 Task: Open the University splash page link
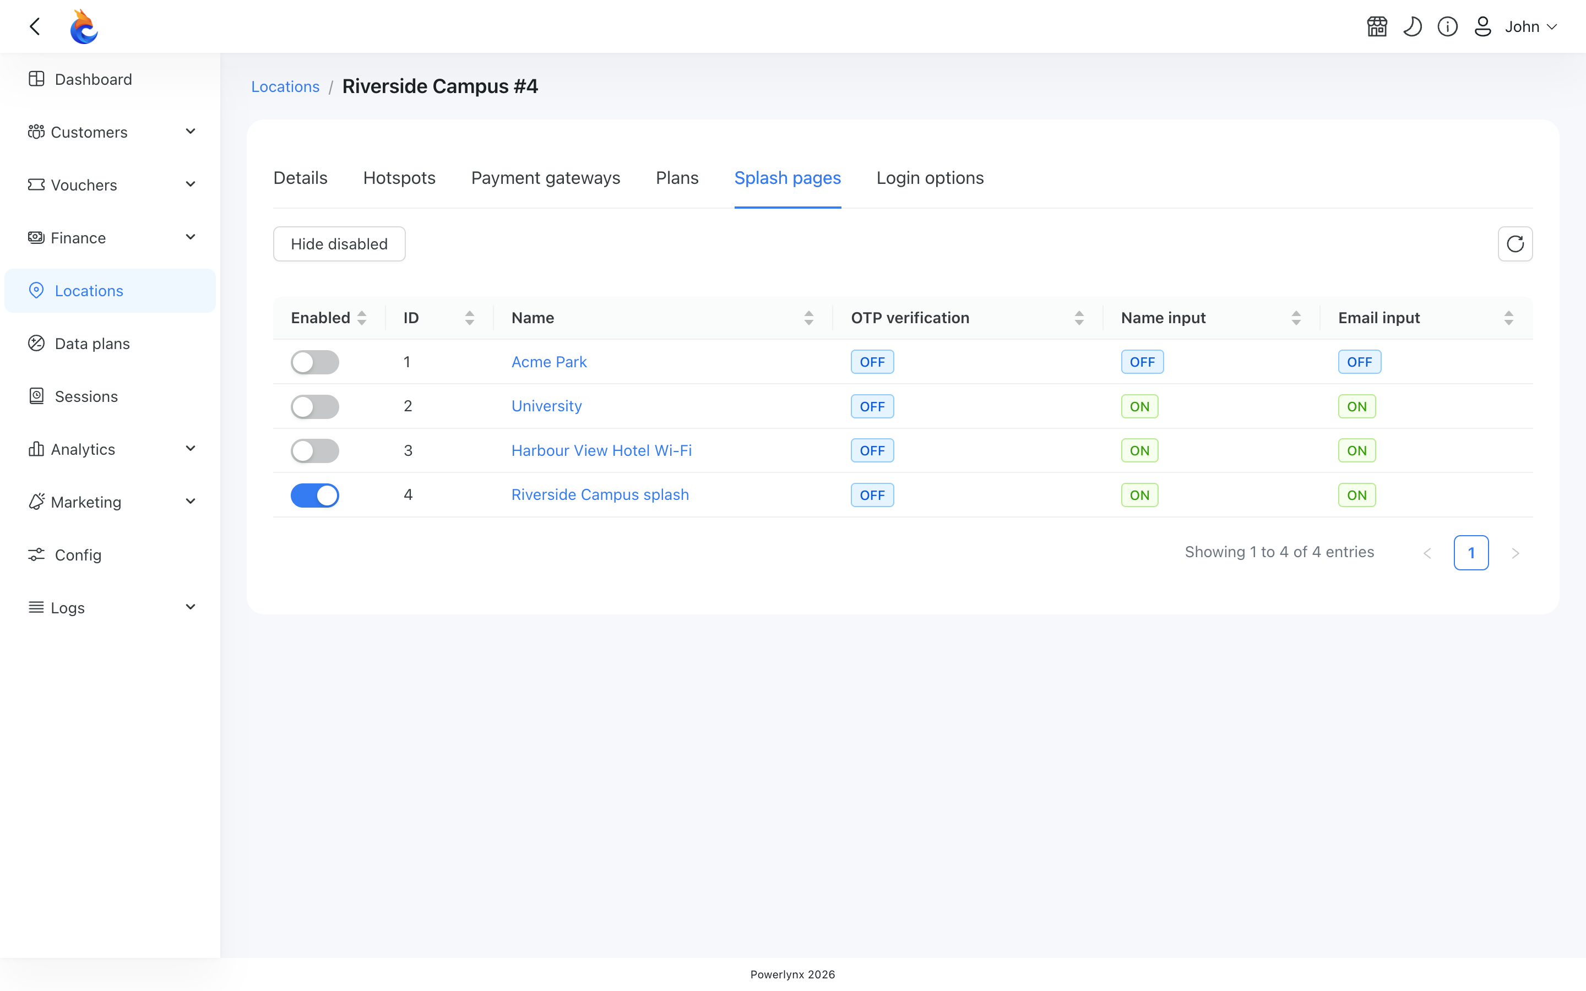(x=546, y=406)
